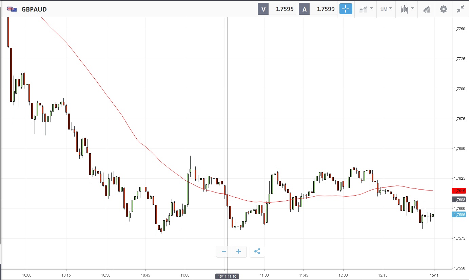Select the drawing tools pencil icon
469x280 pixels.
point(426,9)
